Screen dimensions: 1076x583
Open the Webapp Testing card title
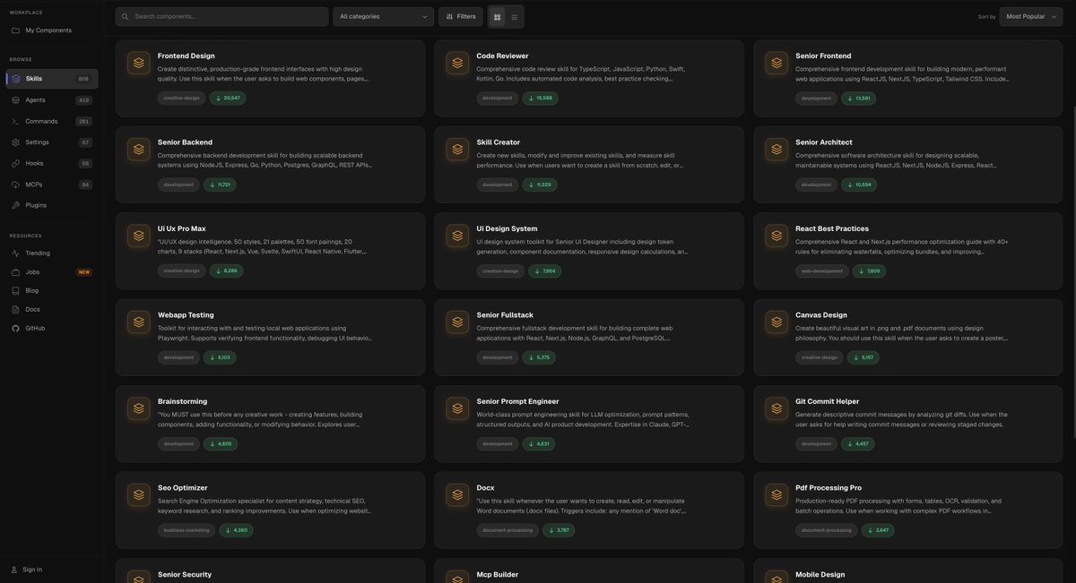186,315
